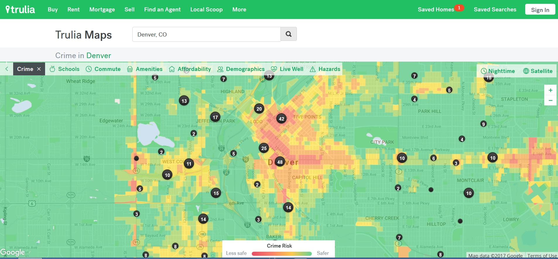Select the Commute layer
The image size is (558, 259).
pyautogui.click(x=103, y=69)
